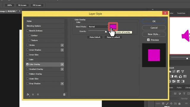Image resolution: width=190 pixels, height=107 pixels.
Task: Click the Fill Screen button
Action: (x=37, y=5)
